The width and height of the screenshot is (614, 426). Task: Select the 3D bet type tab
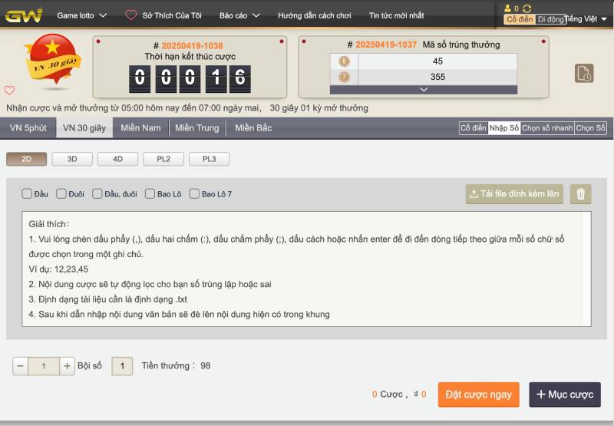point(74,160)
